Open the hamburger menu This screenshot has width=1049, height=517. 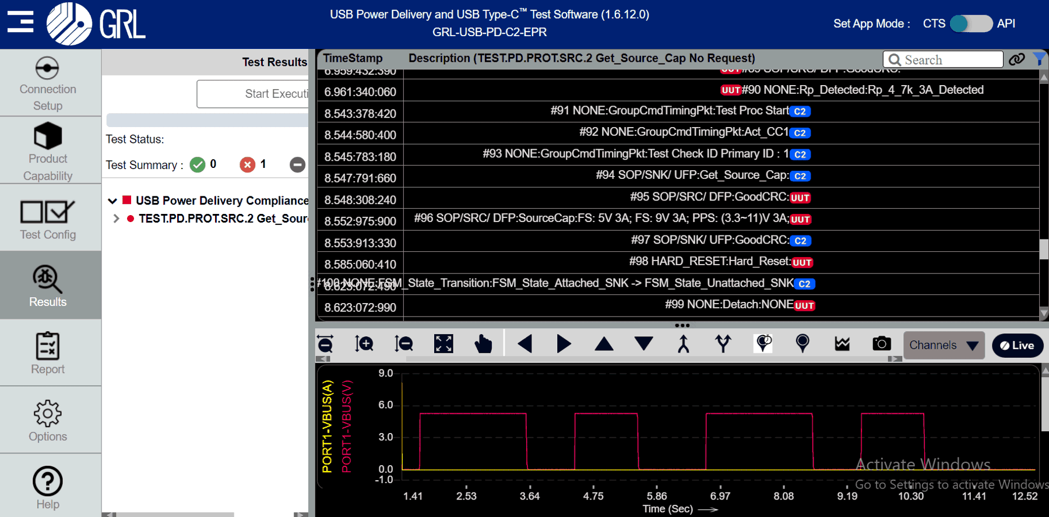pos(20,22)
